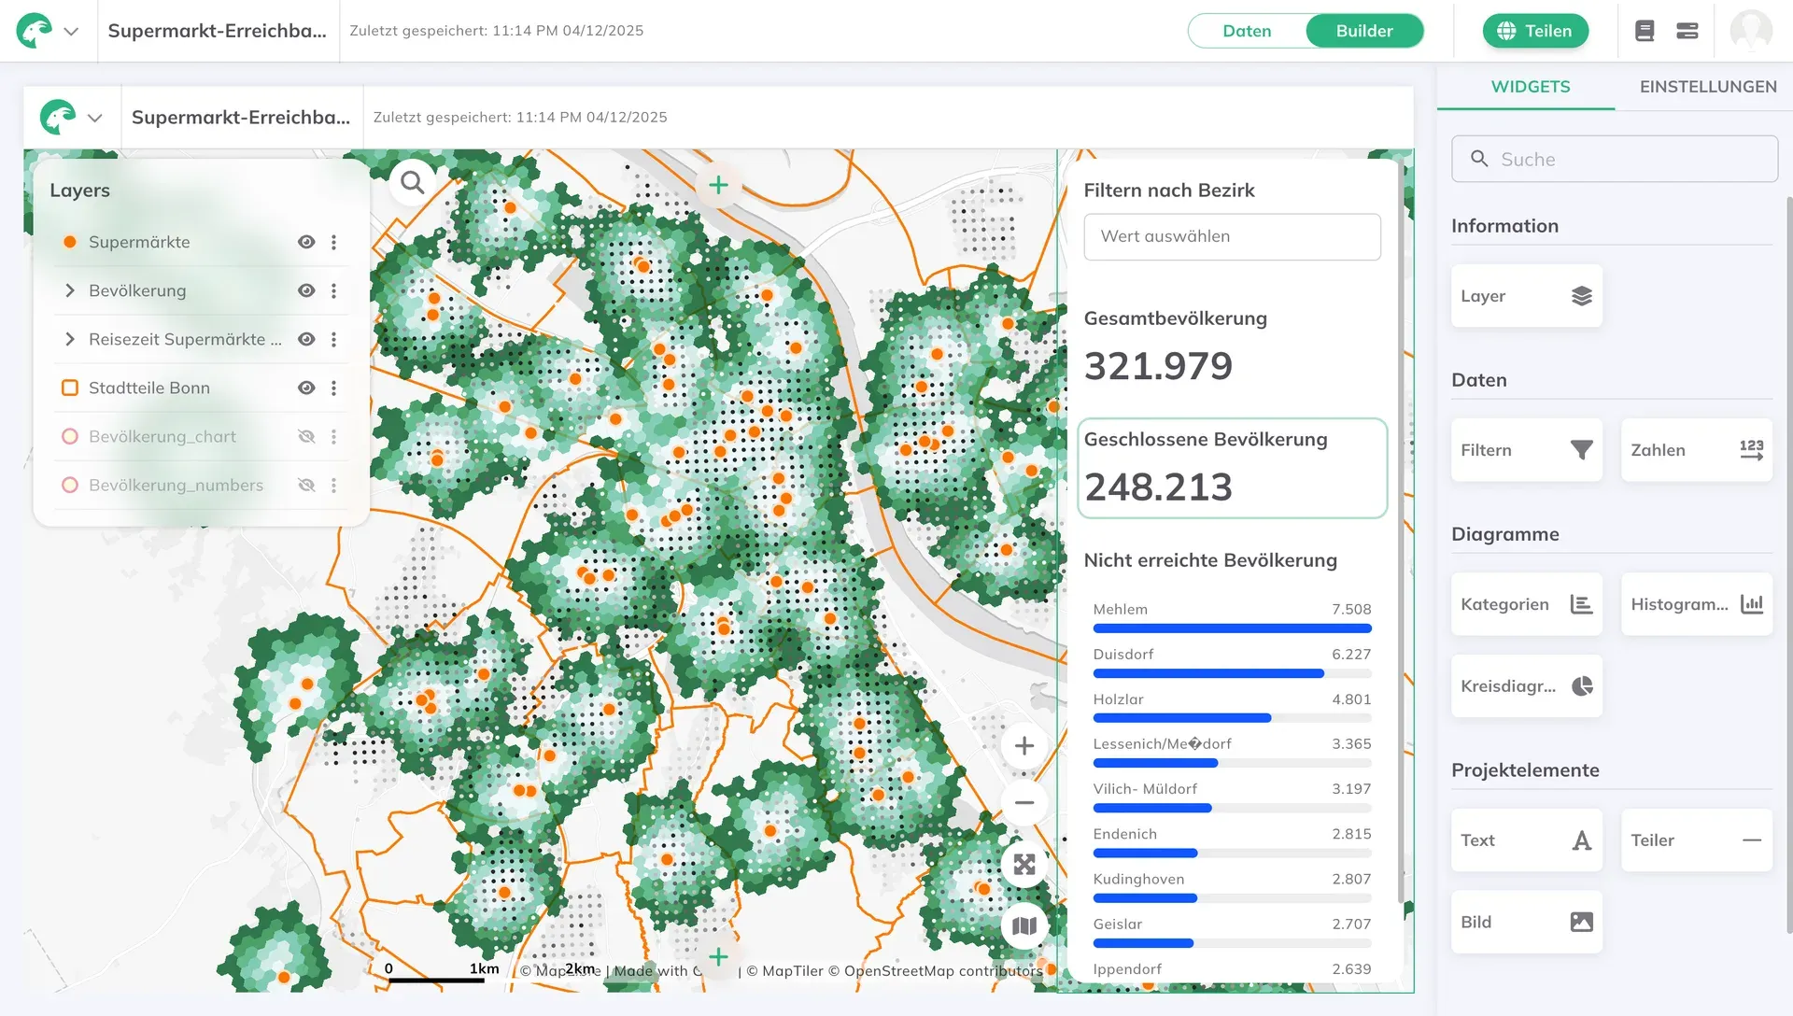This screenshot has height=1016, width=1793.
Task: Zoom in the map with plus button
Action: coord(1024,746)
